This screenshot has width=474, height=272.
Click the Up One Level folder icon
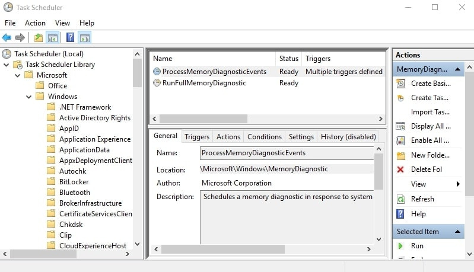tap(39, 38)
